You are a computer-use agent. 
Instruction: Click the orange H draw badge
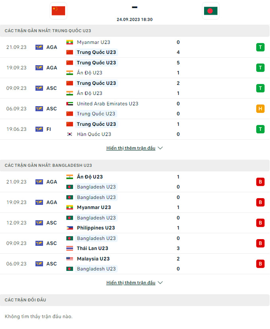(x=260, y=108)
